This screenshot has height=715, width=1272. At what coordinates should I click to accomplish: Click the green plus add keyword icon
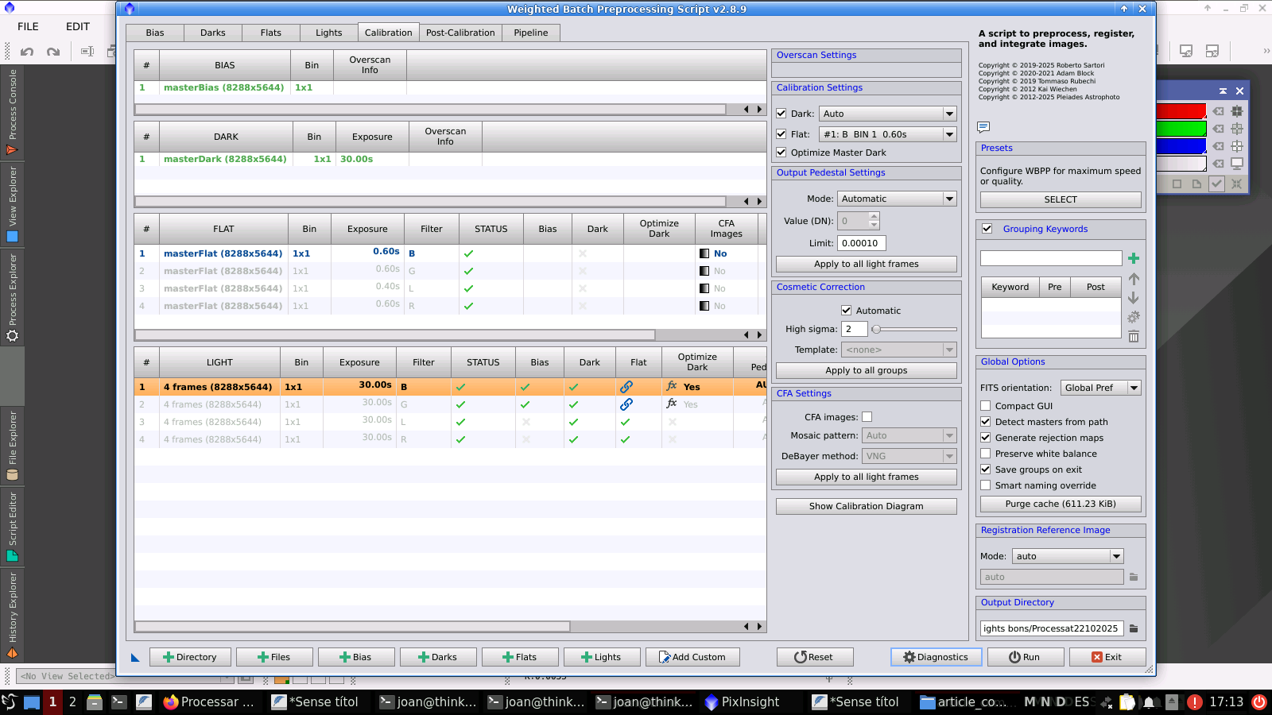[x=1134, y=258]
